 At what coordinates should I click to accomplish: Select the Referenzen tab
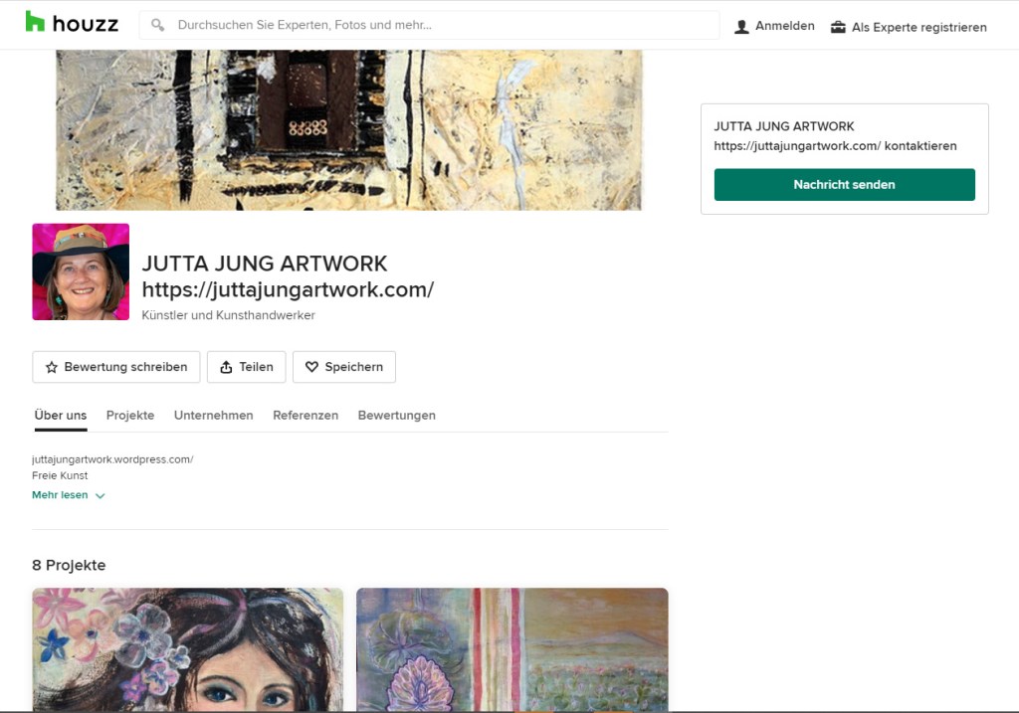tap(306, 415)
